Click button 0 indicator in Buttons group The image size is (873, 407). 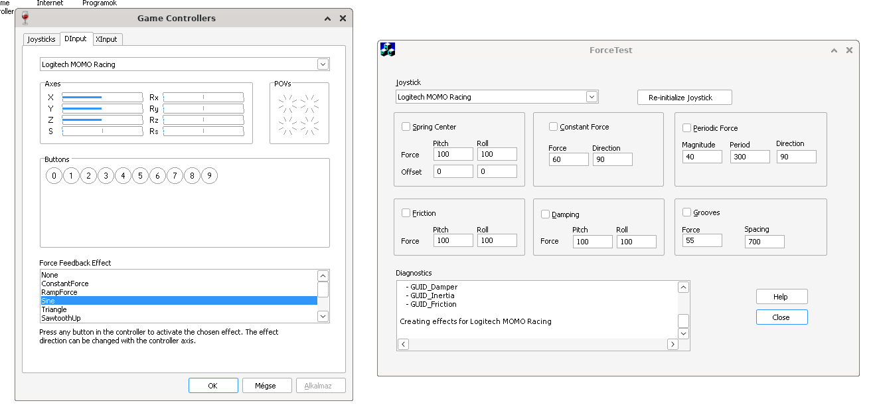point(54,176)
